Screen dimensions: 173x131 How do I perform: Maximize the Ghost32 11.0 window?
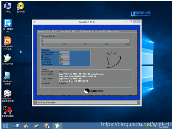(x=131, y=21)
